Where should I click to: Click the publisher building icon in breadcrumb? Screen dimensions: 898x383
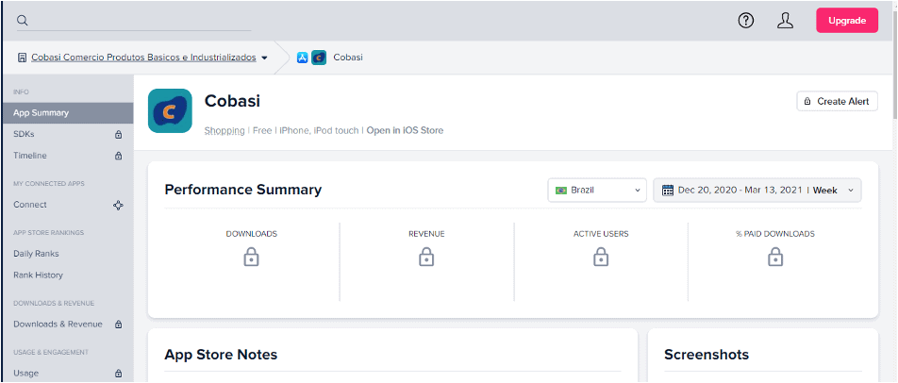pyautogui.click(x=22, y=58)
